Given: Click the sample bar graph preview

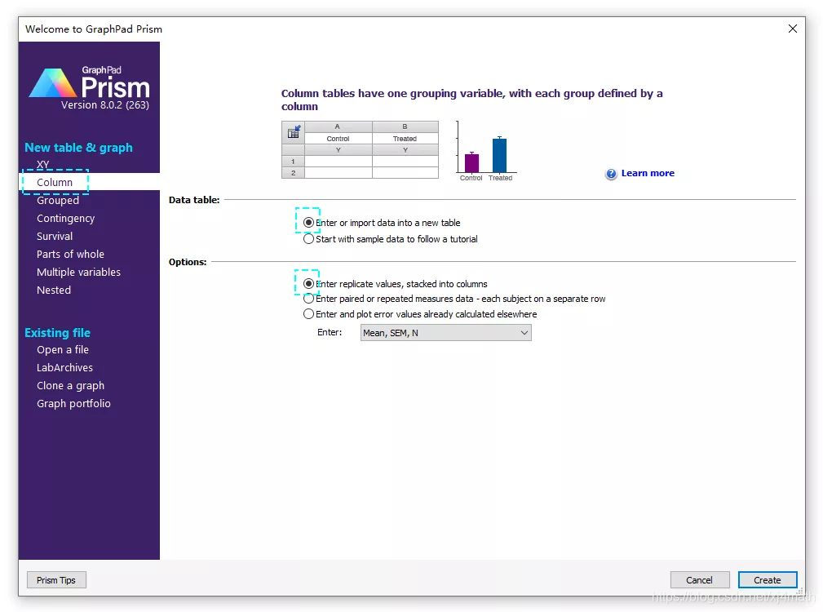Looking at the screenshot, I should point(486,152).
